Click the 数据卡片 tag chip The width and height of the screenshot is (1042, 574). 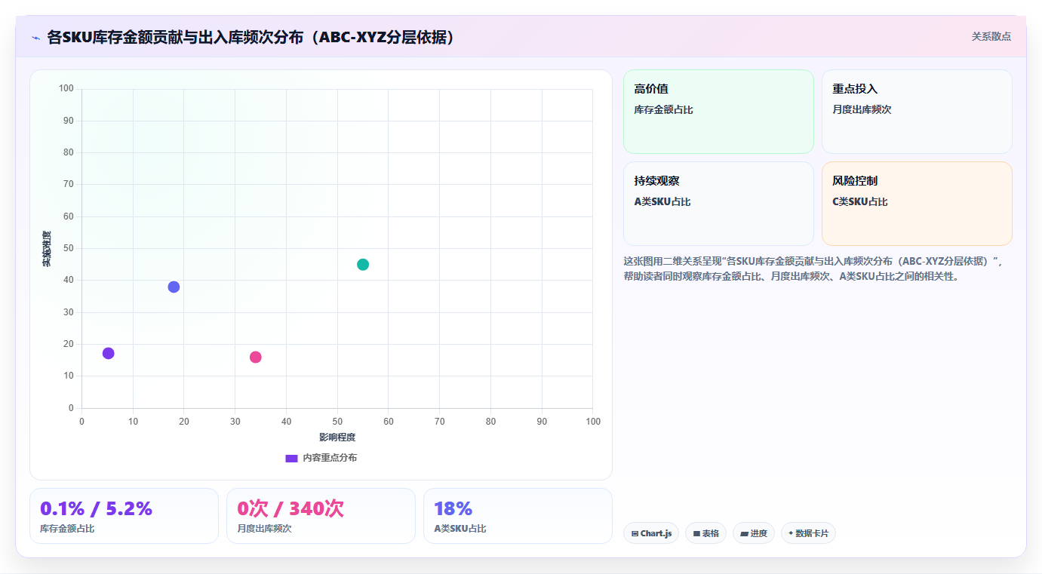(x=808, y=533)
